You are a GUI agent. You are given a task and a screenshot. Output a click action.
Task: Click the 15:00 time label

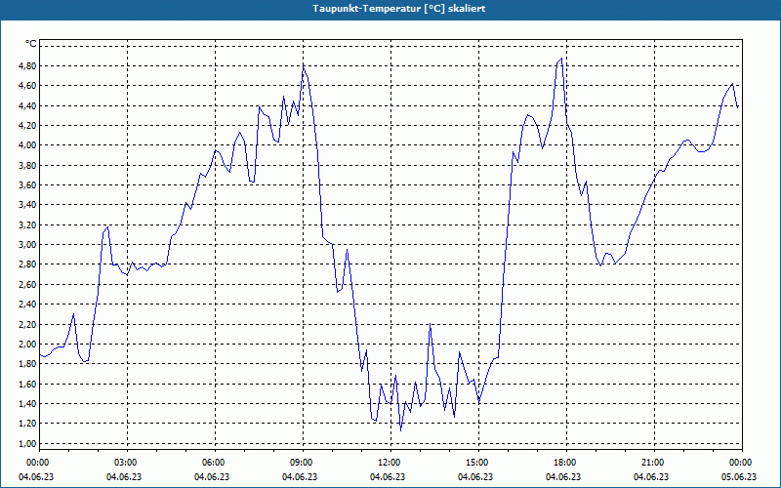(x=478, y=462)
